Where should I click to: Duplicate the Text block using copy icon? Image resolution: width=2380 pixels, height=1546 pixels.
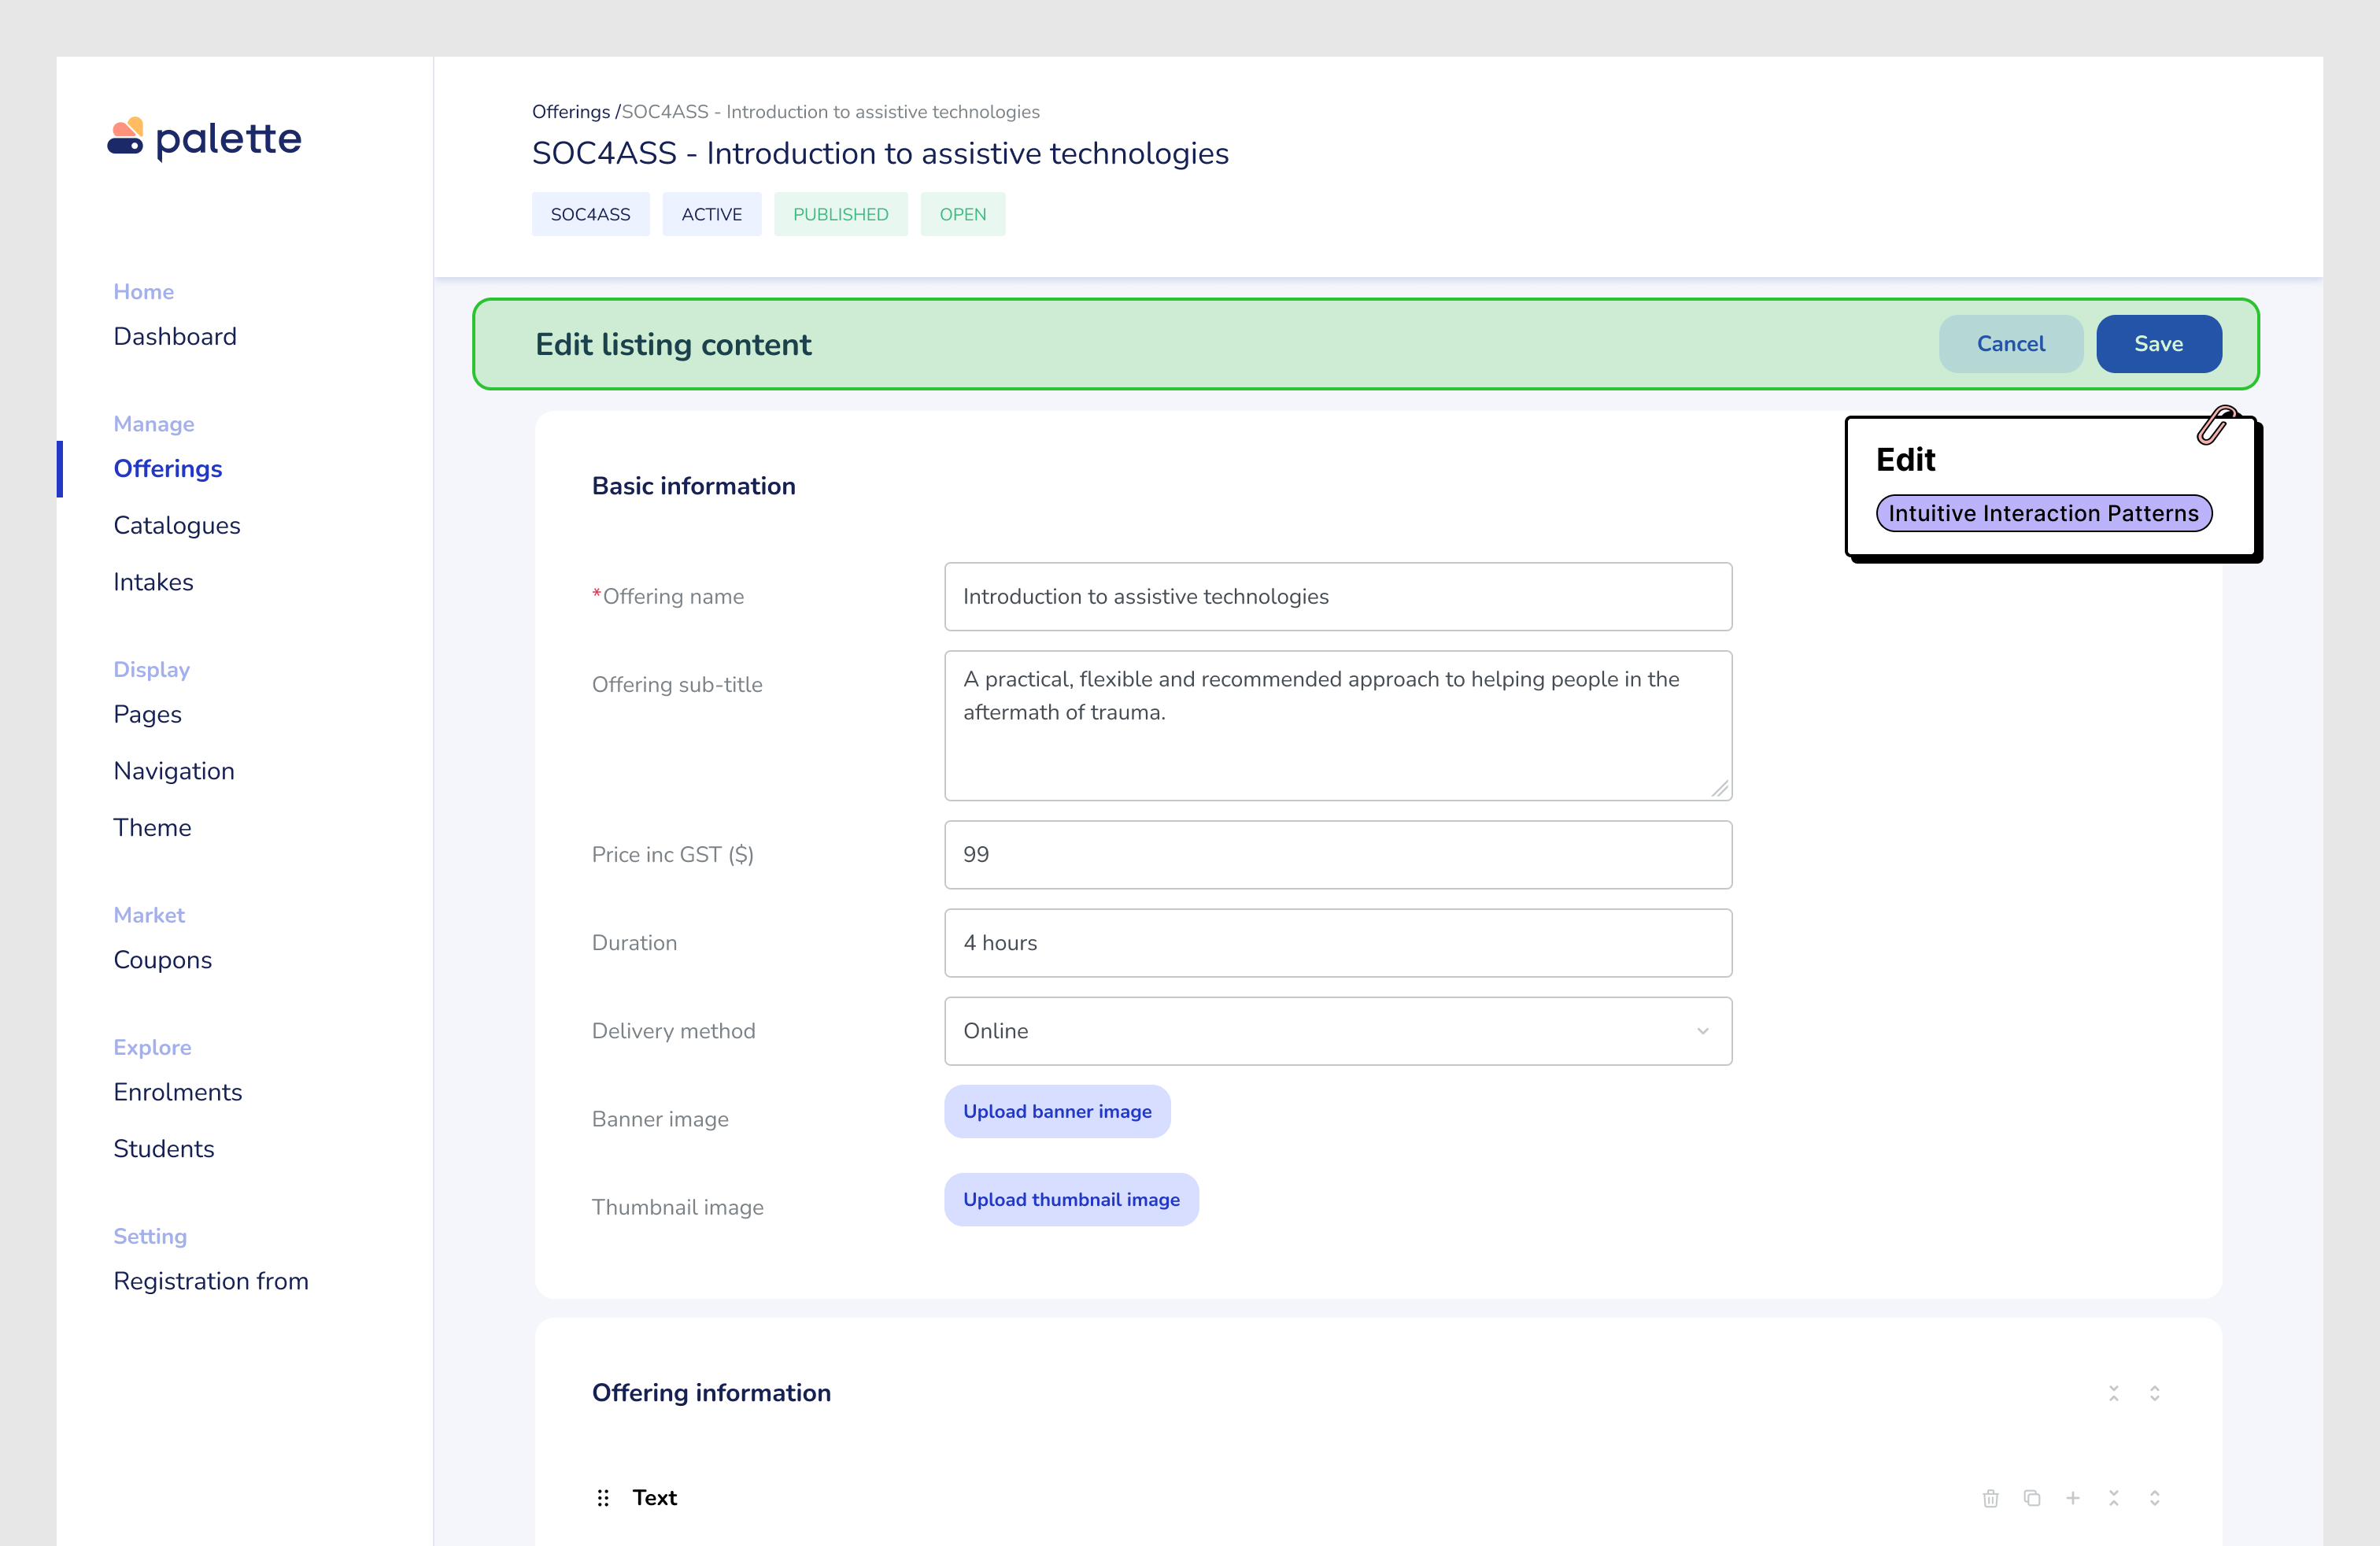click(x=2031, y=1497)
